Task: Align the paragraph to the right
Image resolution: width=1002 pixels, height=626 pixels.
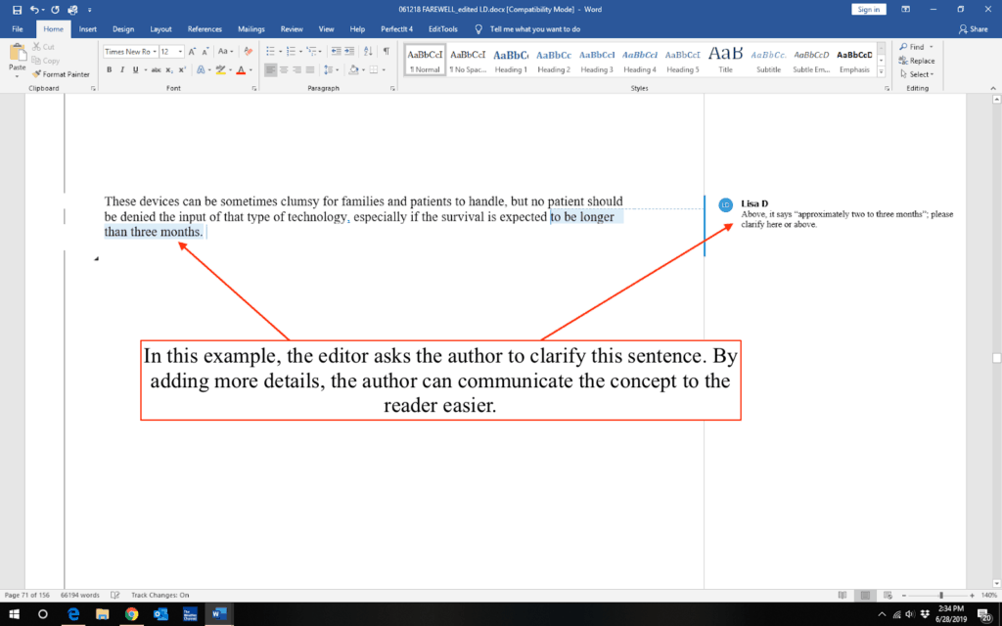Action: coord(297,69)
